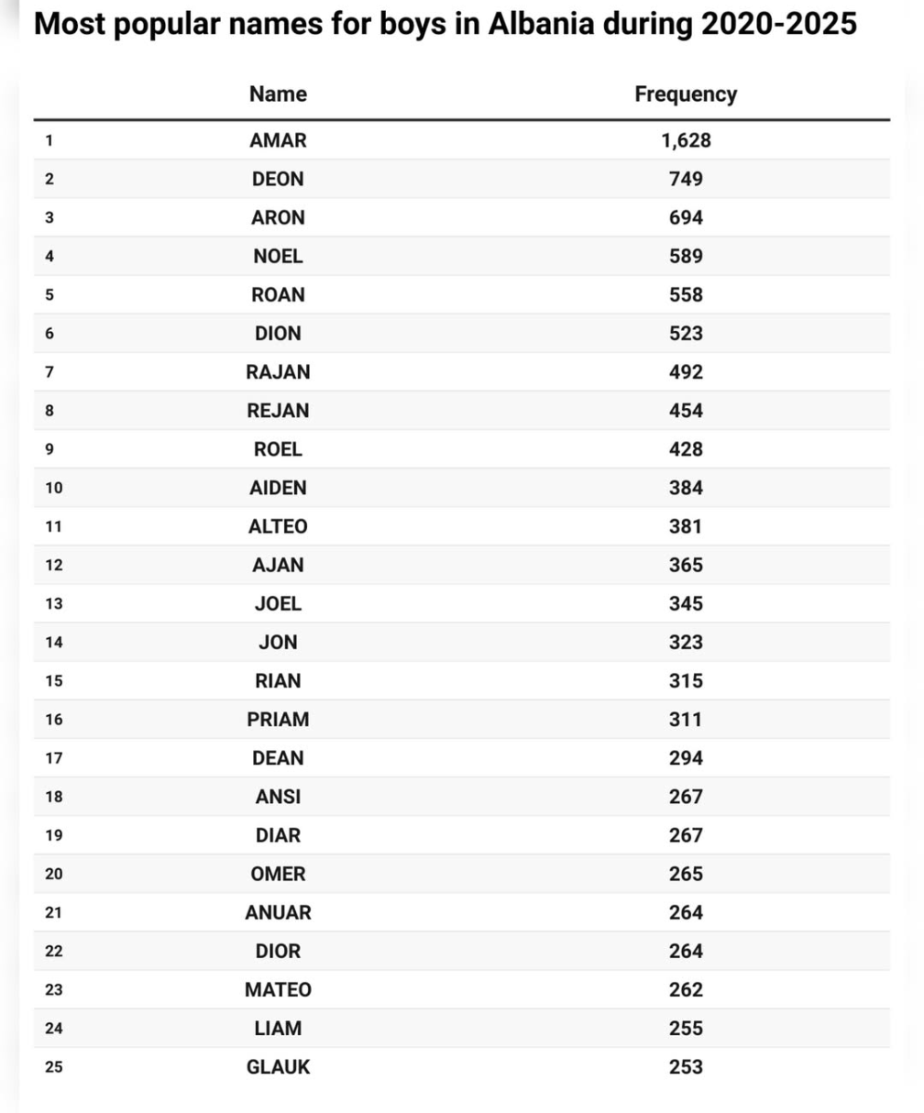This screenshot has height=1113, width=924.
Task: Click the name ALTEO
Action: coord(278,526)
